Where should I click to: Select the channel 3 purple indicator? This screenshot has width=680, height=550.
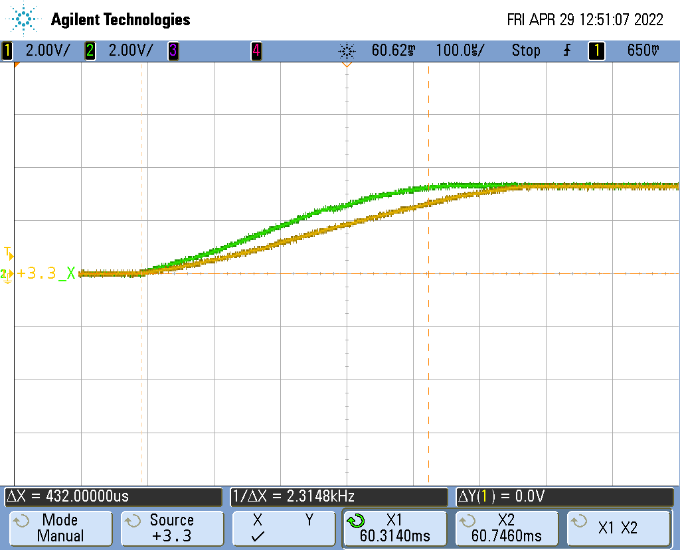(173, 50)
